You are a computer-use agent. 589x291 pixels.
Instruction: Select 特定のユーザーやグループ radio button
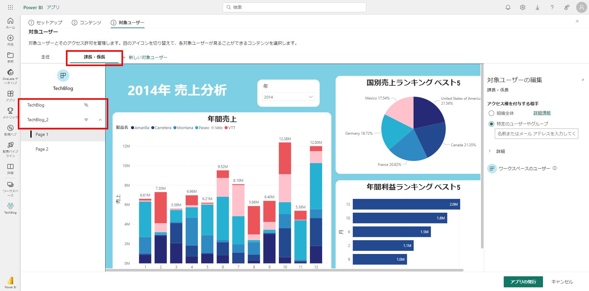click(491, 124)
